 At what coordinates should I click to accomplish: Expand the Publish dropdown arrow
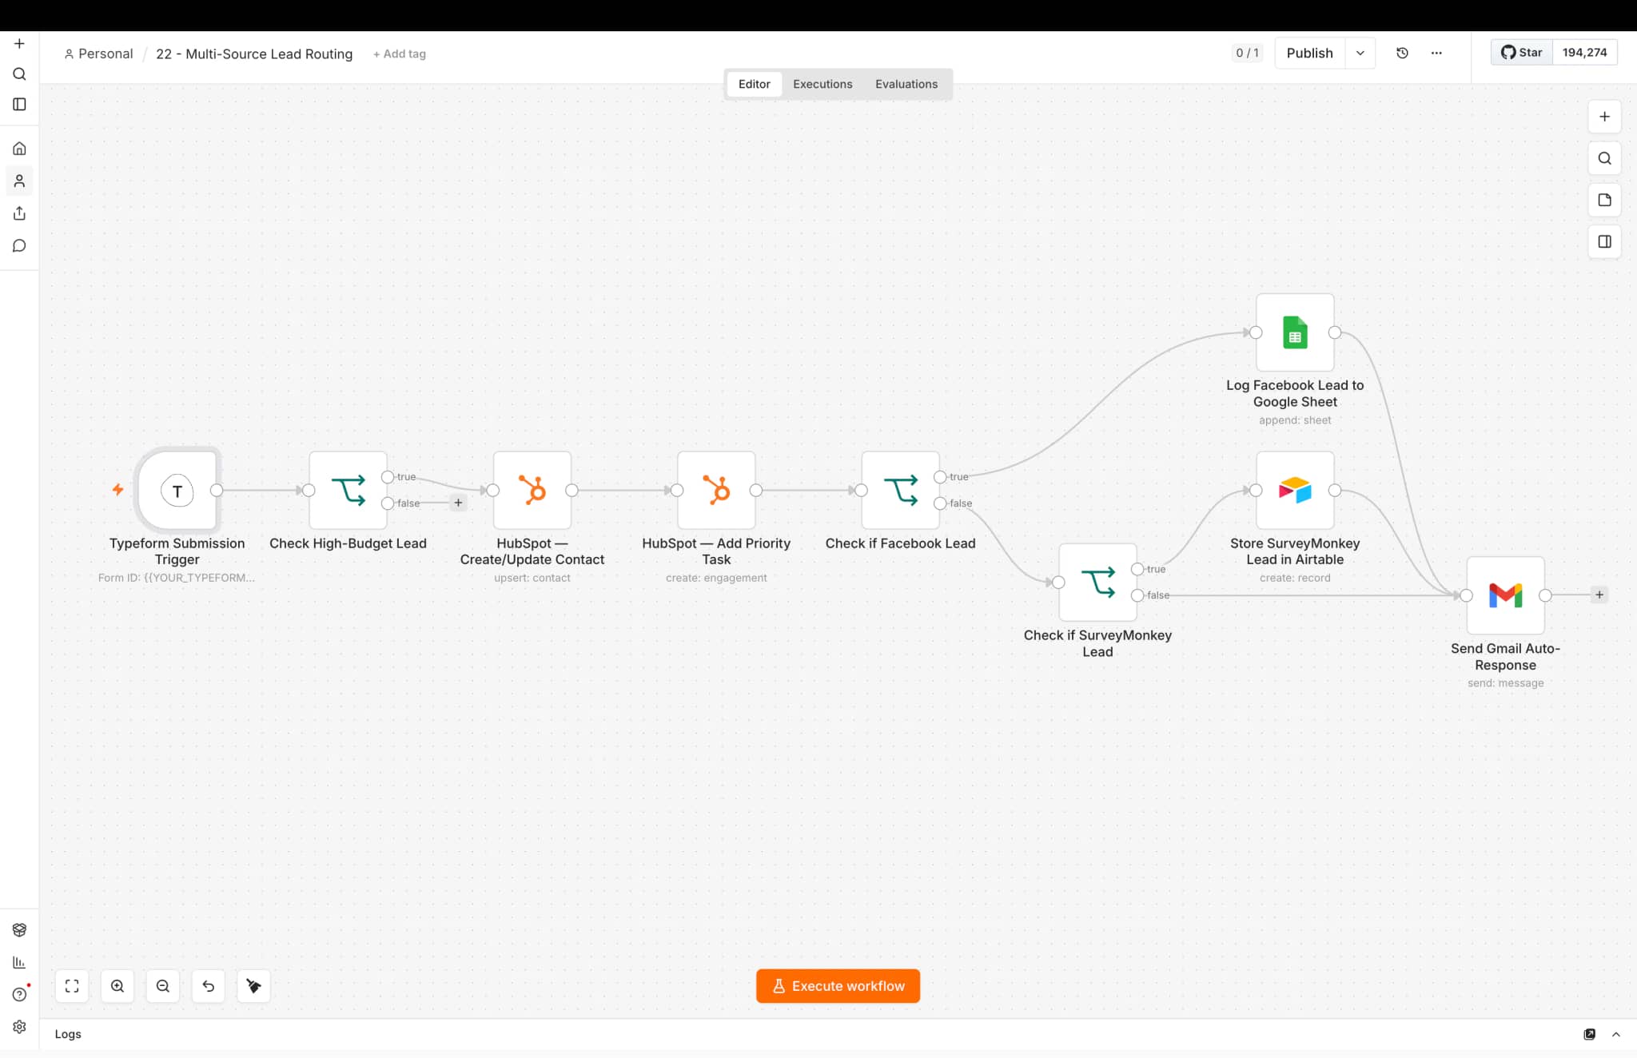click(1360, 53)
